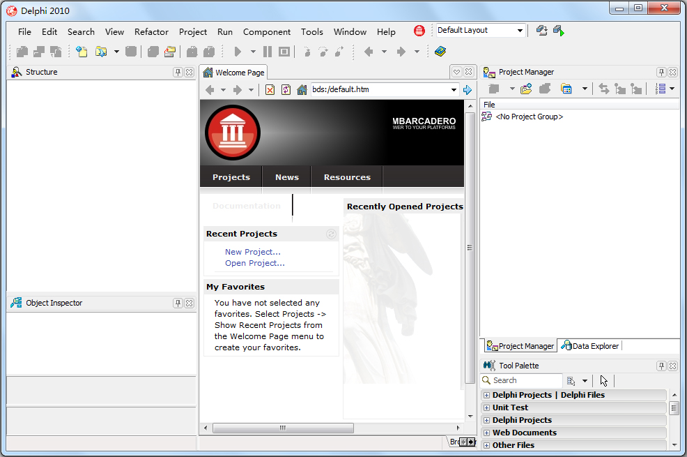Image resolution: width=687 pixels, height=457 pixels.
Task: Open the Default Layout dropdown
Action: [520, 31]
